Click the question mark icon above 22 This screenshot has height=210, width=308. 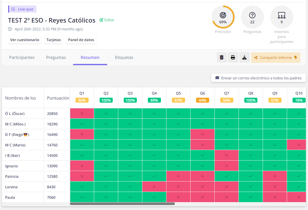(x=252, y=15)
